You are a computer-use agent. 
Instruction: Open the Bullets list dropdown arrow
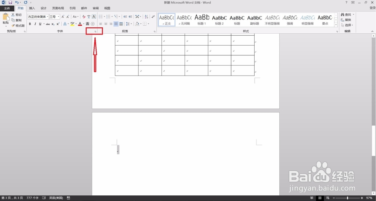(x=104, y=17)
